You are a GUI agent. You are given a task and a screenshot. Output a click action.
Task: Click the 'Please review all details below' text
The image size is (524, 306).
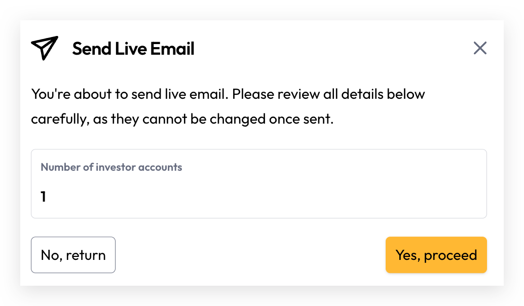(x=328, y=94)
